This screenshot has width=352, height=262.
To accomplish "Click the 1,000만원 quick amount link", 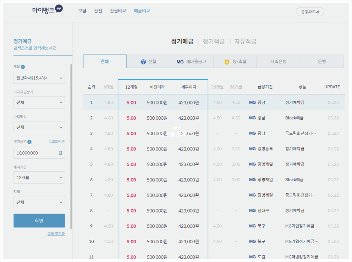I will [57, 142].
